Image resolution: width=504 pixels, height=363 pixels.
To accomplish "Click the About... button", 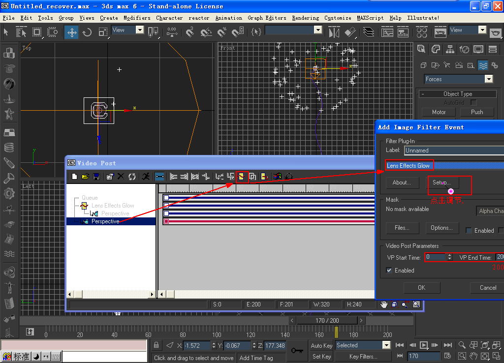I will click(402, 182).
